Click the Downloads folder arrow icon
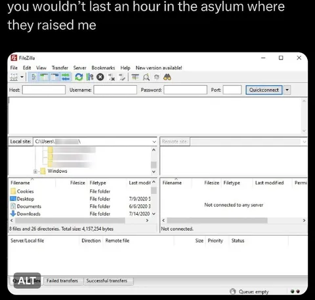Screen dimensions: 315x300 point(13,214)
